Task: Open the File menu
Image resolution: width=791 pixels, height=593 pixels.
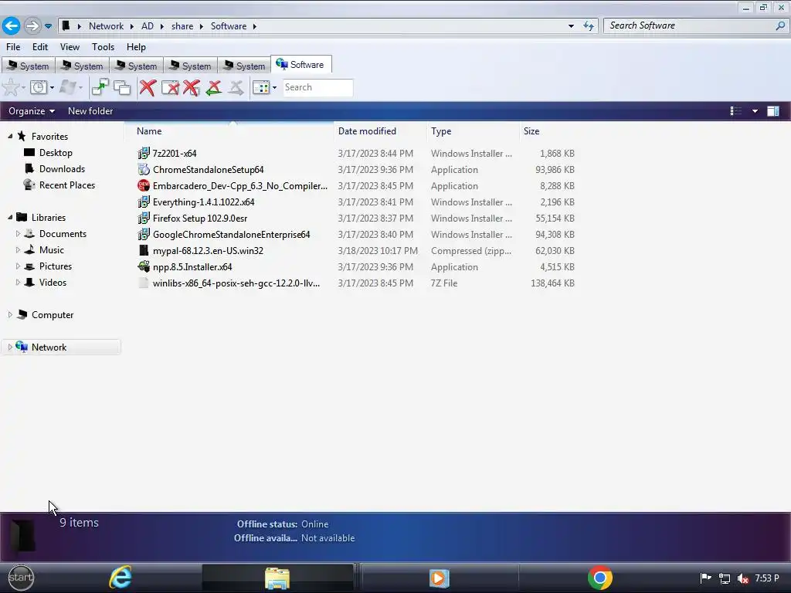Action: [x=13, y=47]
